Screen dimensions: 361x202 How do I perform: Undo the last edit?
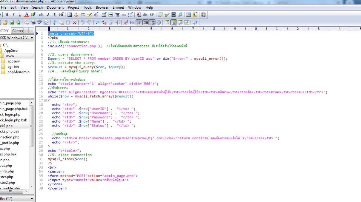point(83,22)
